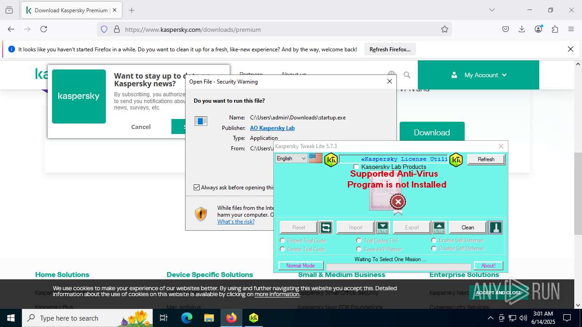Click the Refresh Firefox button

coord(390,49)
